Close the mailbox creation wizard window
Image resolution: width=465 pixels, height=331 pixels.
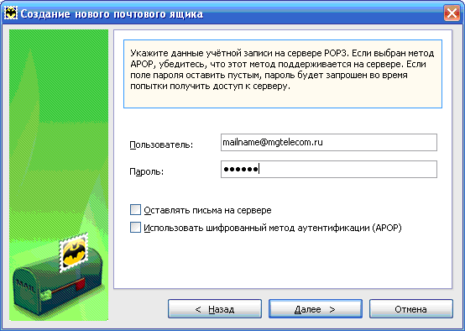point(452,13)
